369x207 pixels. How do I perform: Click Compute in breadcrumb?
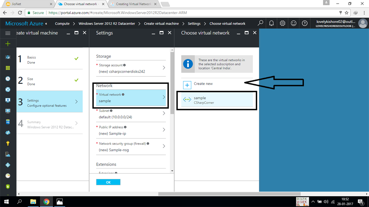pos(62,23)
